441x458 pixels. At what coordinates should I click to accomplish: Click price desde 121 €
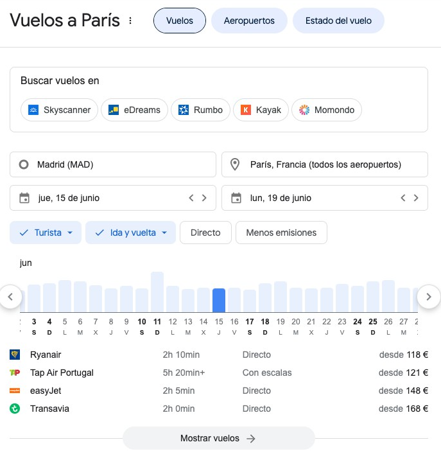click(403, 373)
